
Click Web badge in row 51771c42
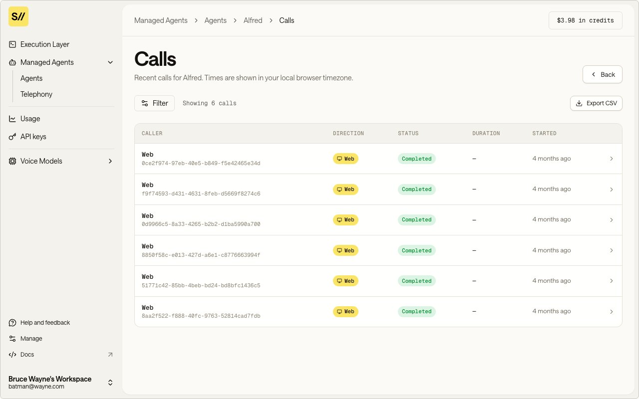pyautogui.click(x=345, y=281)
